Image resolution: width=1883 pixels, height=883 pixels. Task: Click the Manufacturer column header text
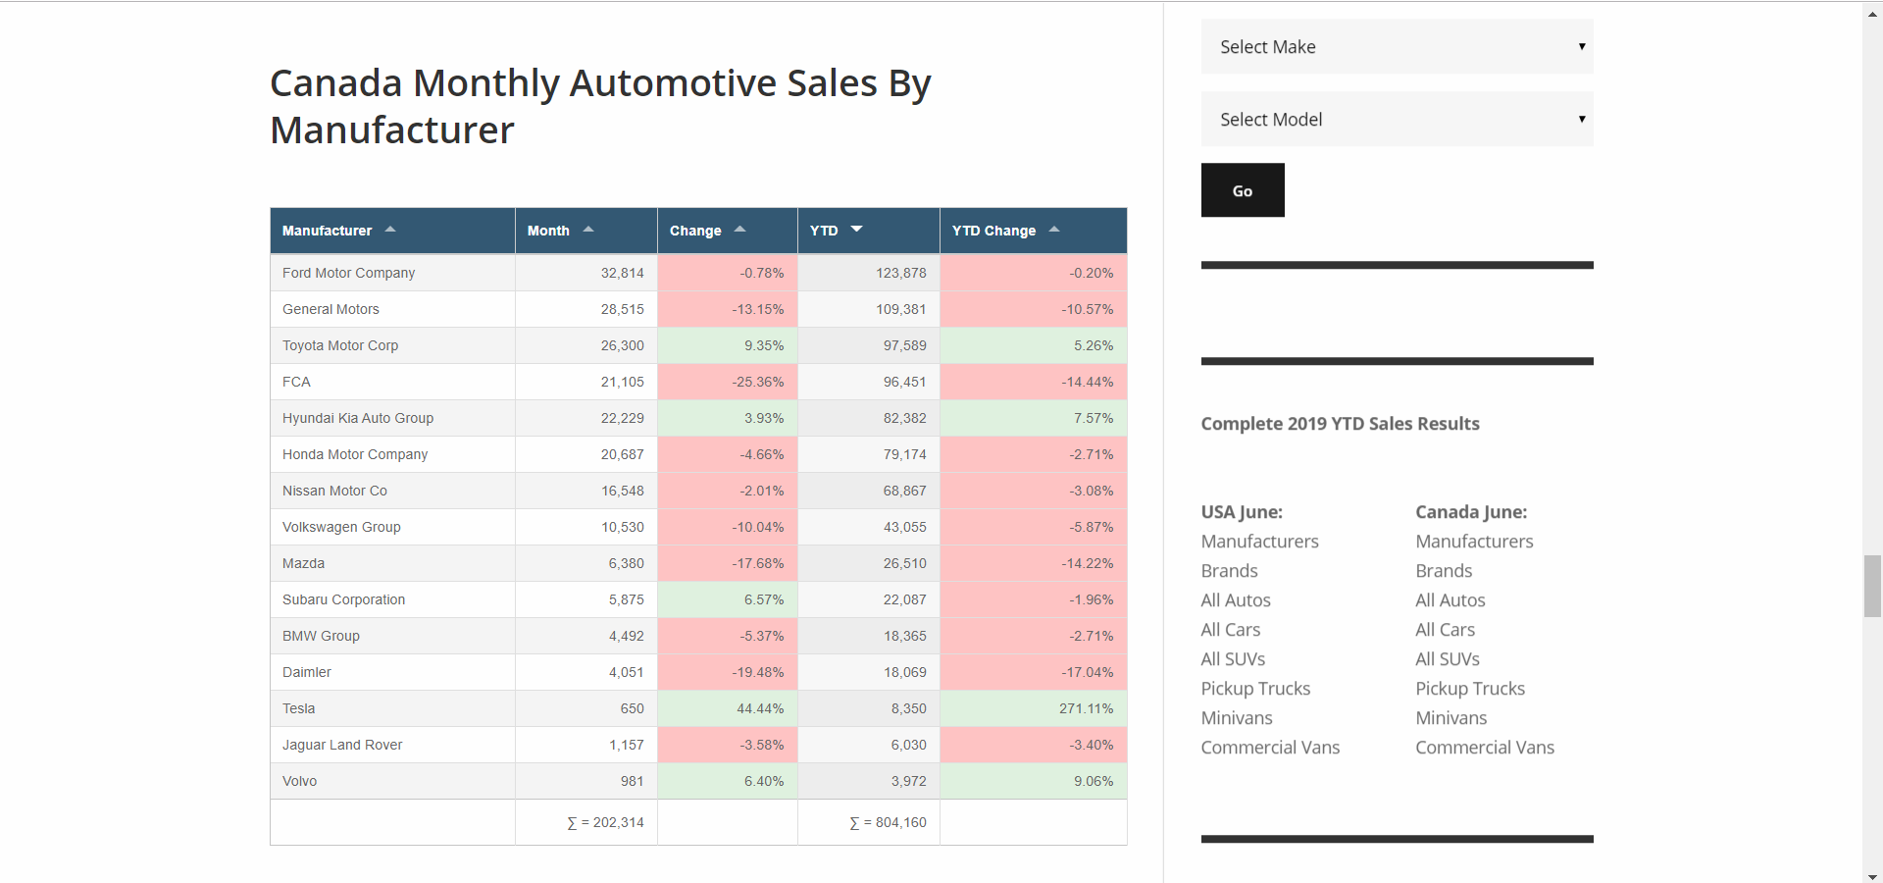(x=327, y=231)
